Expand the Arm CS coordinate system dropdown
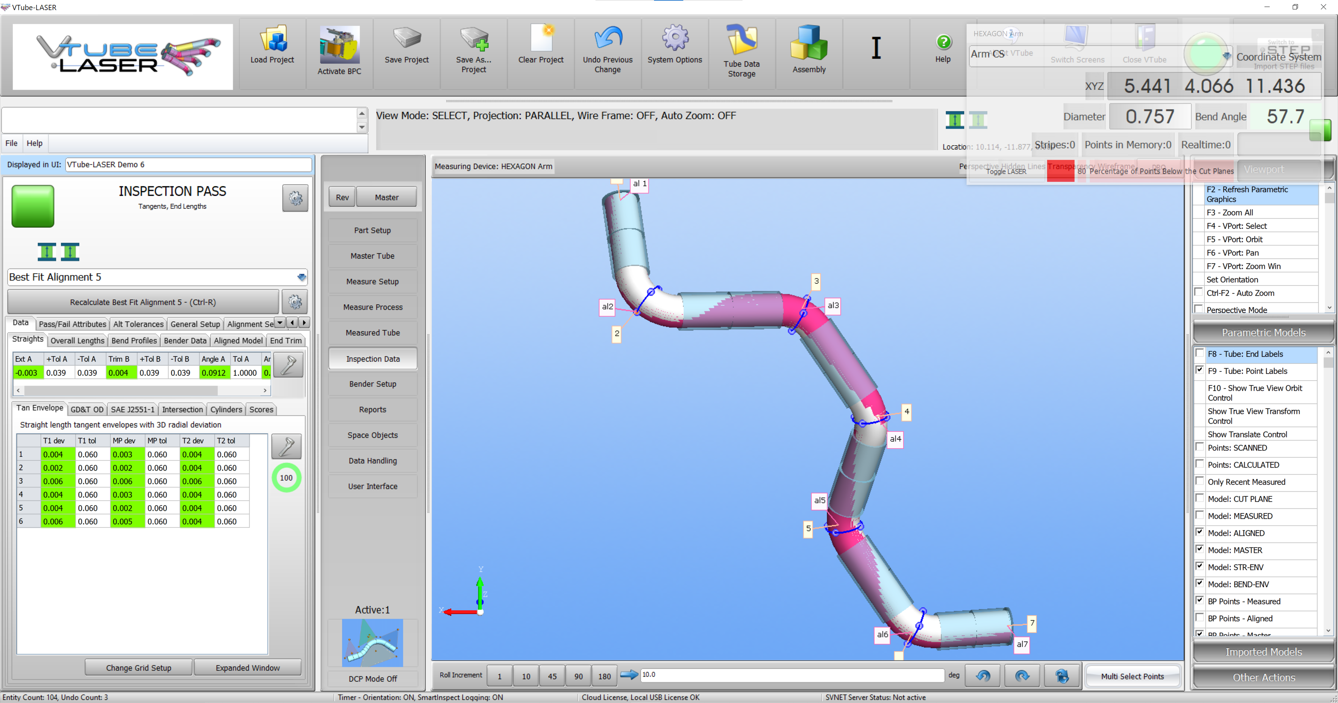The height and width of the screenshot is (703, 1338). click(1226, 56)
